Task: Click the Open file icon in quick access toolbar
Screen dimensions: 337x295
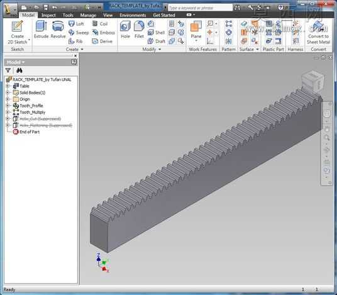Action: pyautogui.click(x=36, y=8)
